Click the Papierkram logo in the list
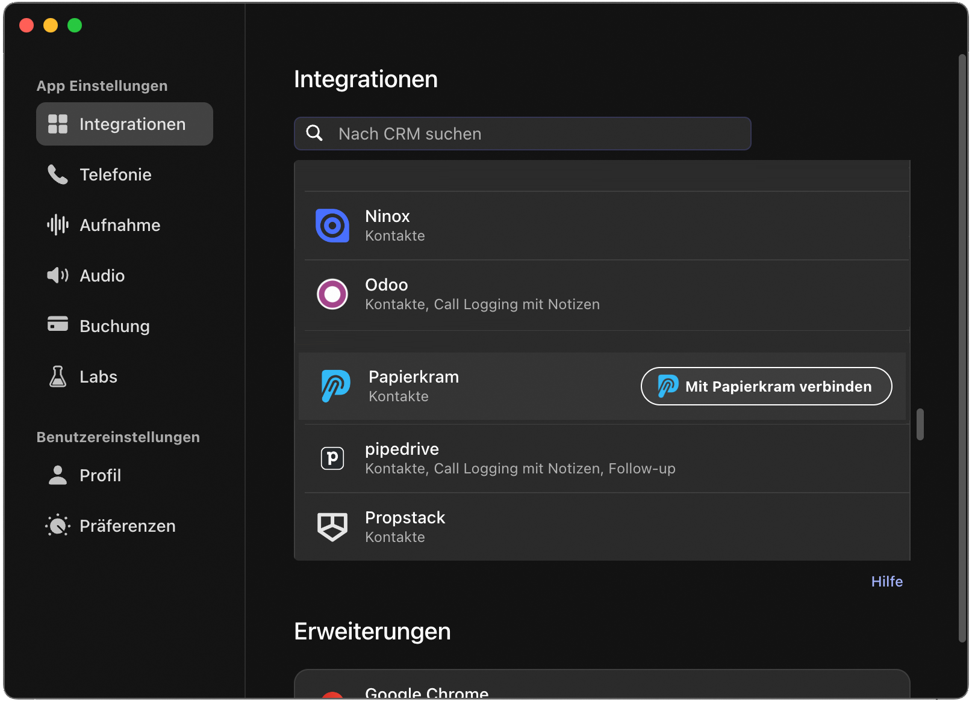972x702 pixels. (335, 386)
